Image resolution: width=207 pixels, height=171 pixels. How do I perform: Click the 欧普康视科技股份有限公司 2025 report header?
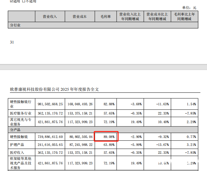point(55,89)
